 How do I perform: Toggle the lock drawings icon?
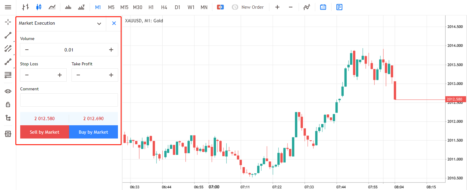[x=8, y=104]
